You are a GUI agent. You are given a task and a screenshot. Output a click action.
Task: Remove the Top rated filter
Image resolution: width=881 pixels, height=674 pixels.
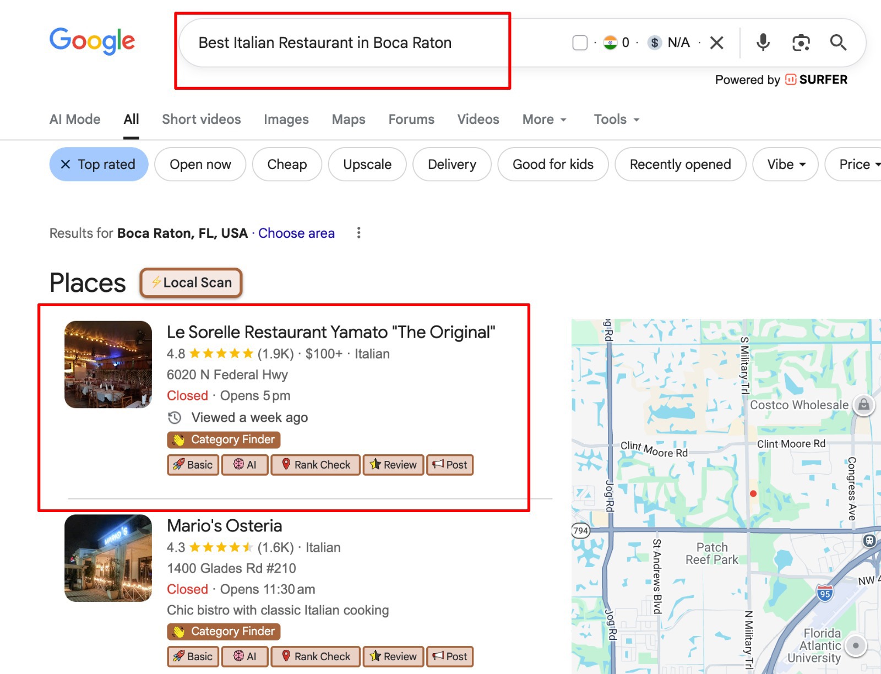pyautogui.click(x=66, y=164)
